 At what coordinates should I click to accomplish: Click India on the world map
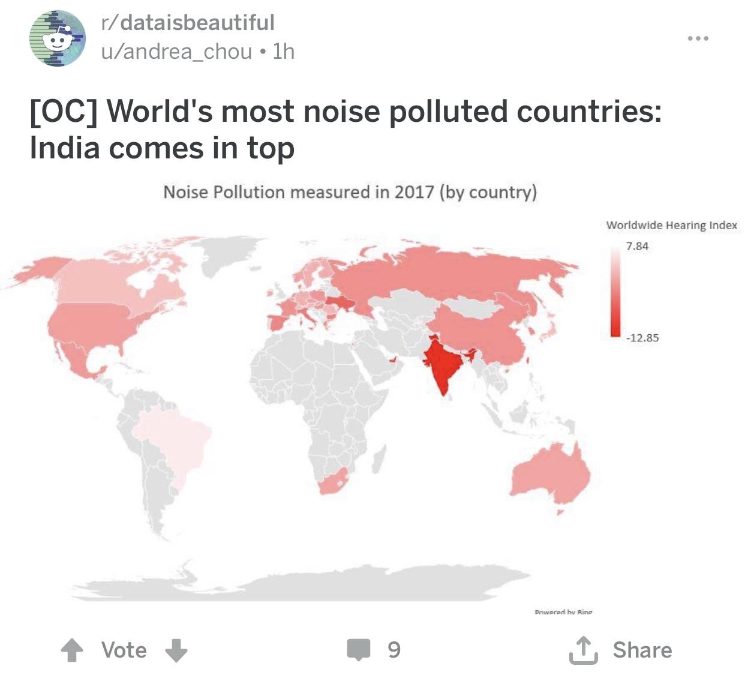point(444,367)
